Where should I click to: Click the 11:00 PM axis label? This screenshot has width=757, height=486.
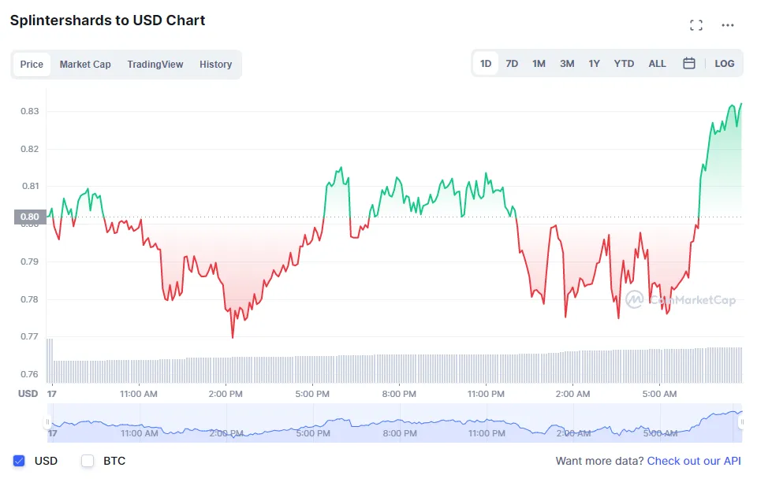tap(486, 394)
